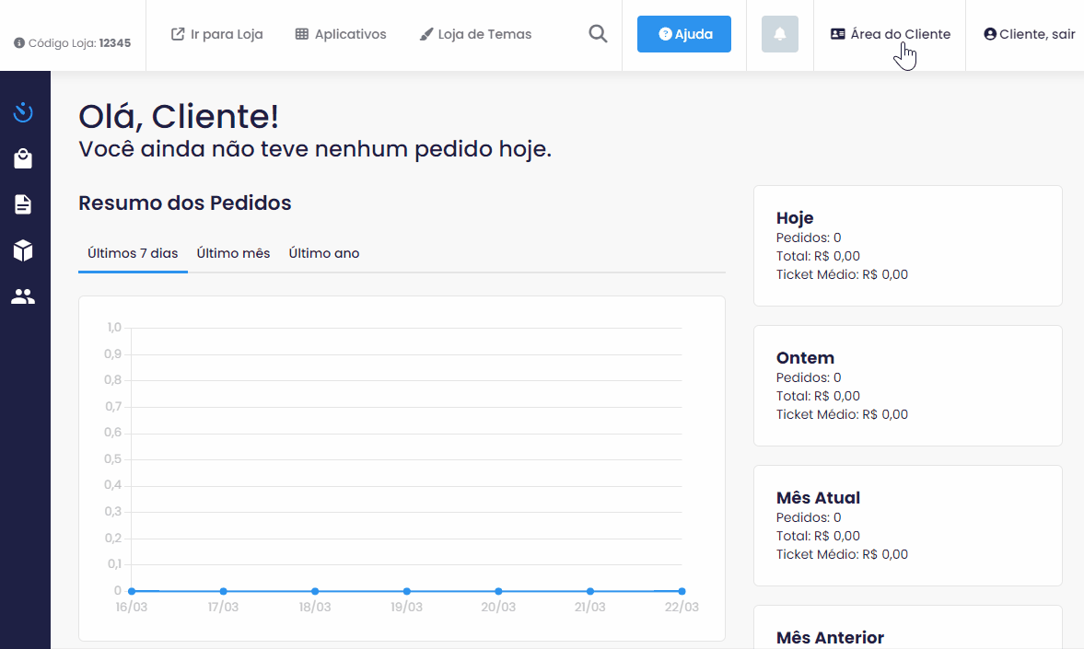Click the chart data point for 19/03

click(406, 591)
